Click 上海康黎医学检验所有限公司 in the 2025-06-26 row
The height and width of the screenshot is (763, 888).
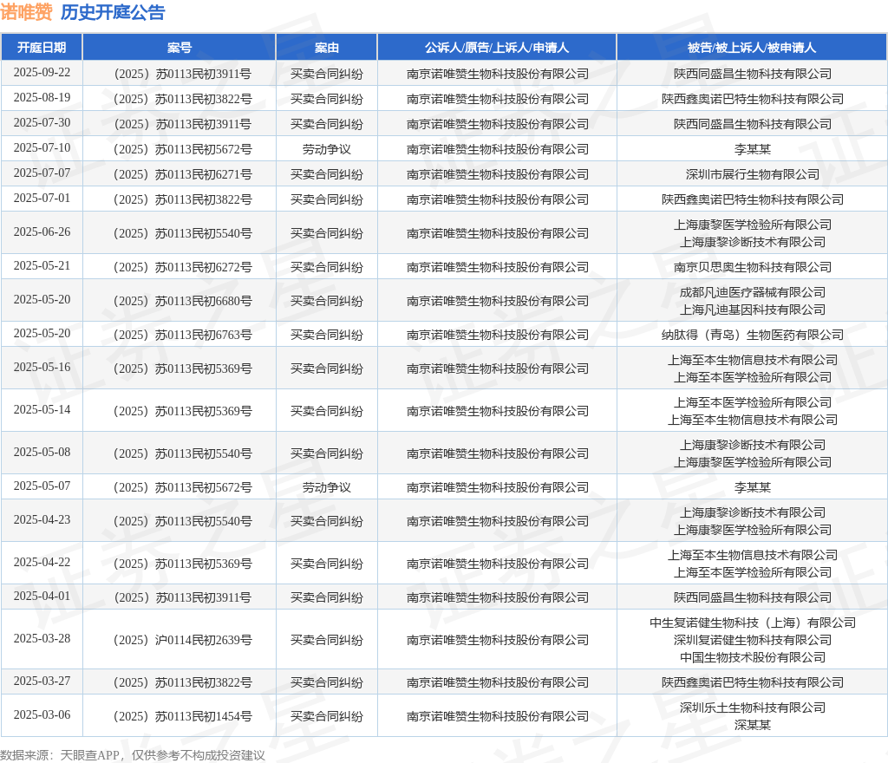752,225
